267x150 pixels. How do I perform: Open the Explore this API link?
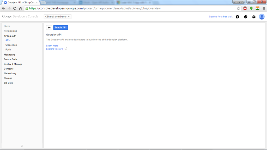tap(54, 49)
